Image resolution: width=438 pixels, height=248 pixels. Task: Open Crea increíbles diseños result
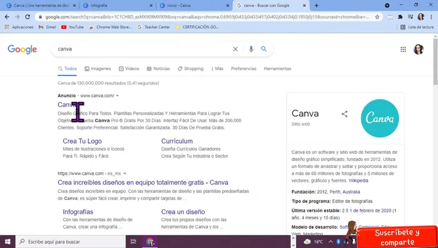(143, 182)
